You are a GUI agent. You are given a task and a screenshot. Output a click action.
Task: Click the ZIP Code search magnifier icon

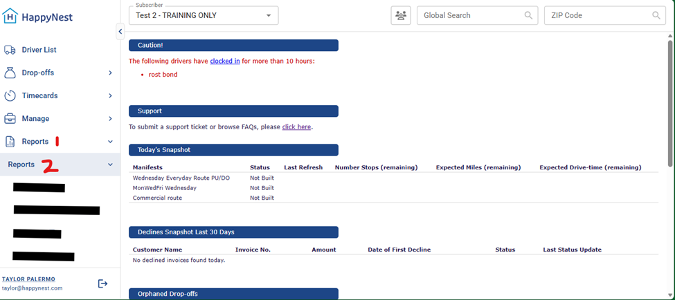tap(656, 15)
